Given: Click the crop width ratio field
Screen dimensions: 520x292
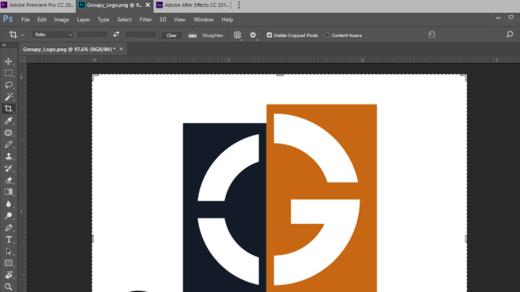Looking at the screenshot, I should click(x=92, y=35).
